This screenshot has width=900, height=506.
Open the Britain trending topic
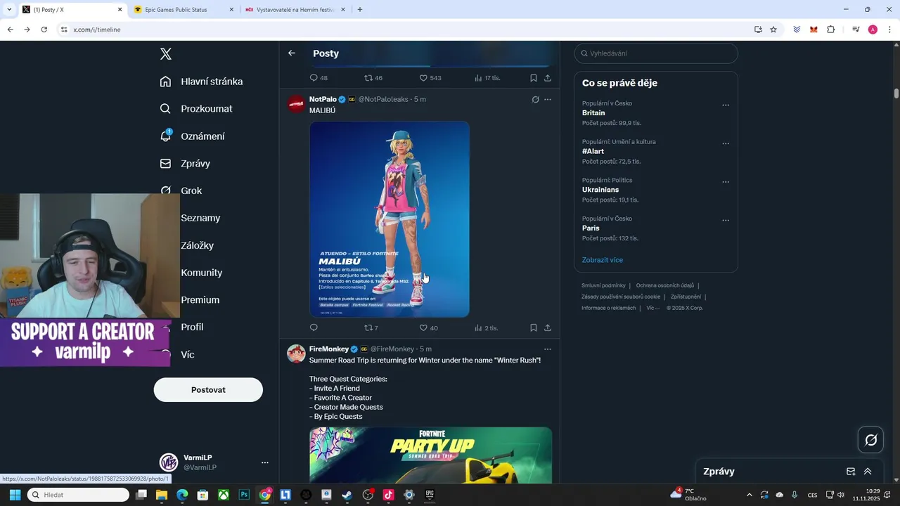[x=593, y=113]
